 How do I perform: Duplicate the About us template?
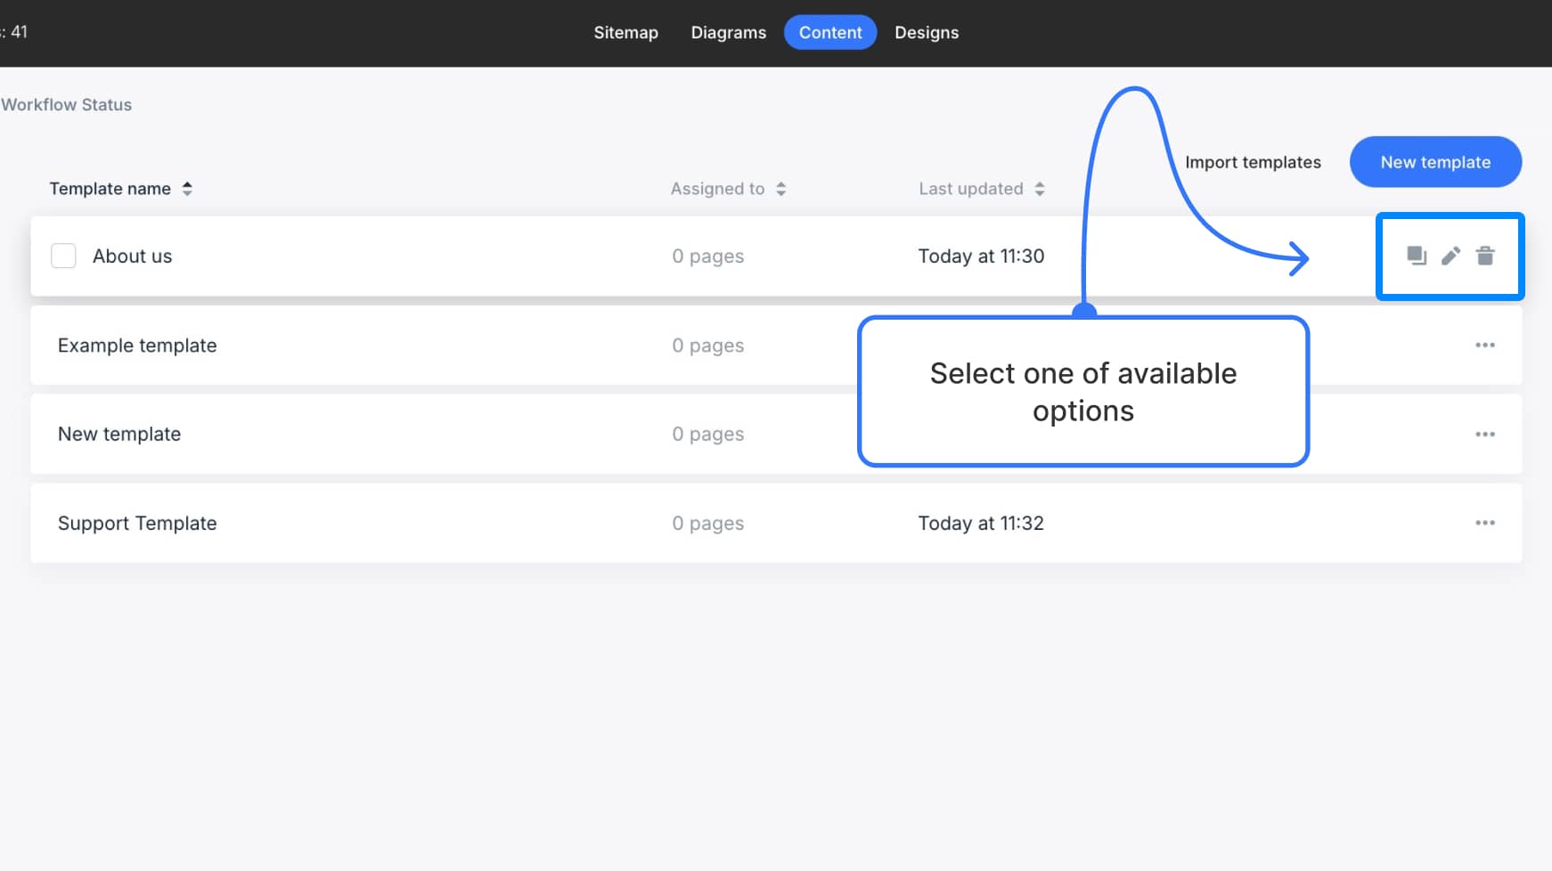coord(1417,256)
